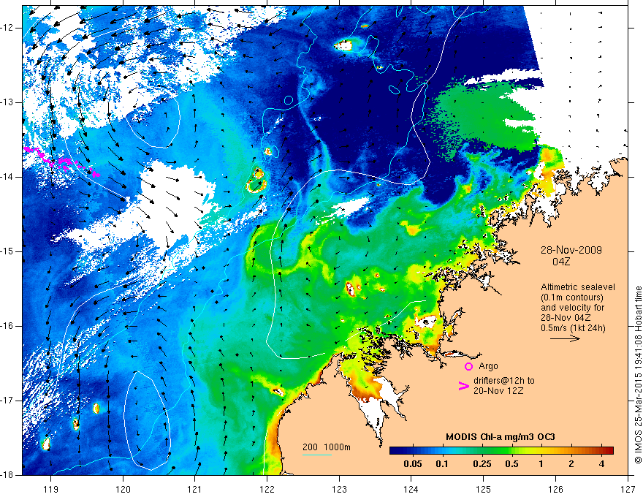643x497 pixels.
Task: Click the "20-Nov 12Z" legend text
Action: click(498, 391)
